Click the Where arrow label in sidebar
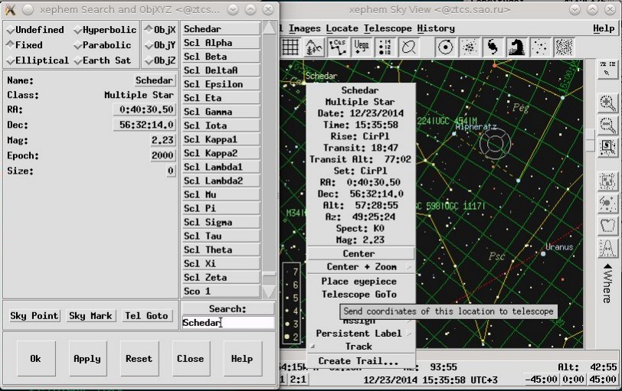The image size is (622, 391). click(x=607, y=284)
